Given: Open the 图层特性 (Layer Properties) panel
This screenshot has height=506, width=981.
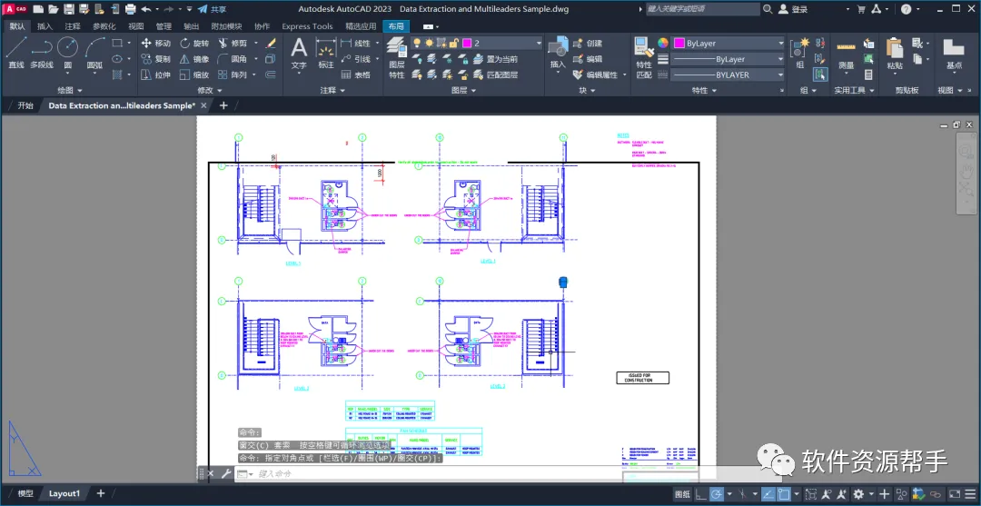Looking at the screenshot, I should point(397,57).
